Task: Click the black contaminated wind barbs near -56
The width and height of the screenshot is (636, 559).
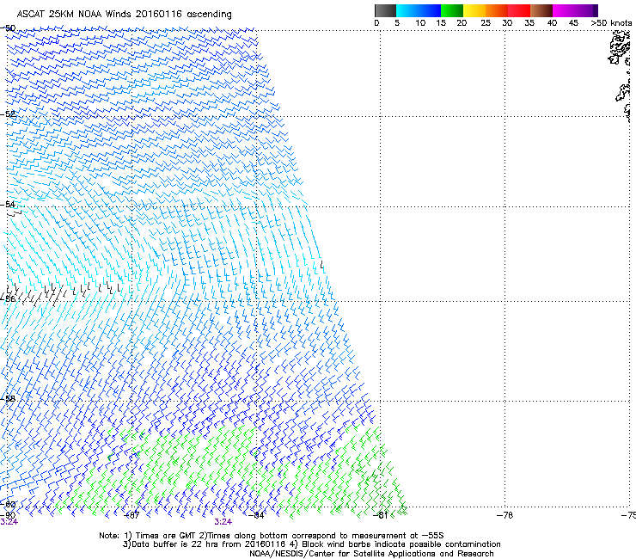Action: pos(61,293)
